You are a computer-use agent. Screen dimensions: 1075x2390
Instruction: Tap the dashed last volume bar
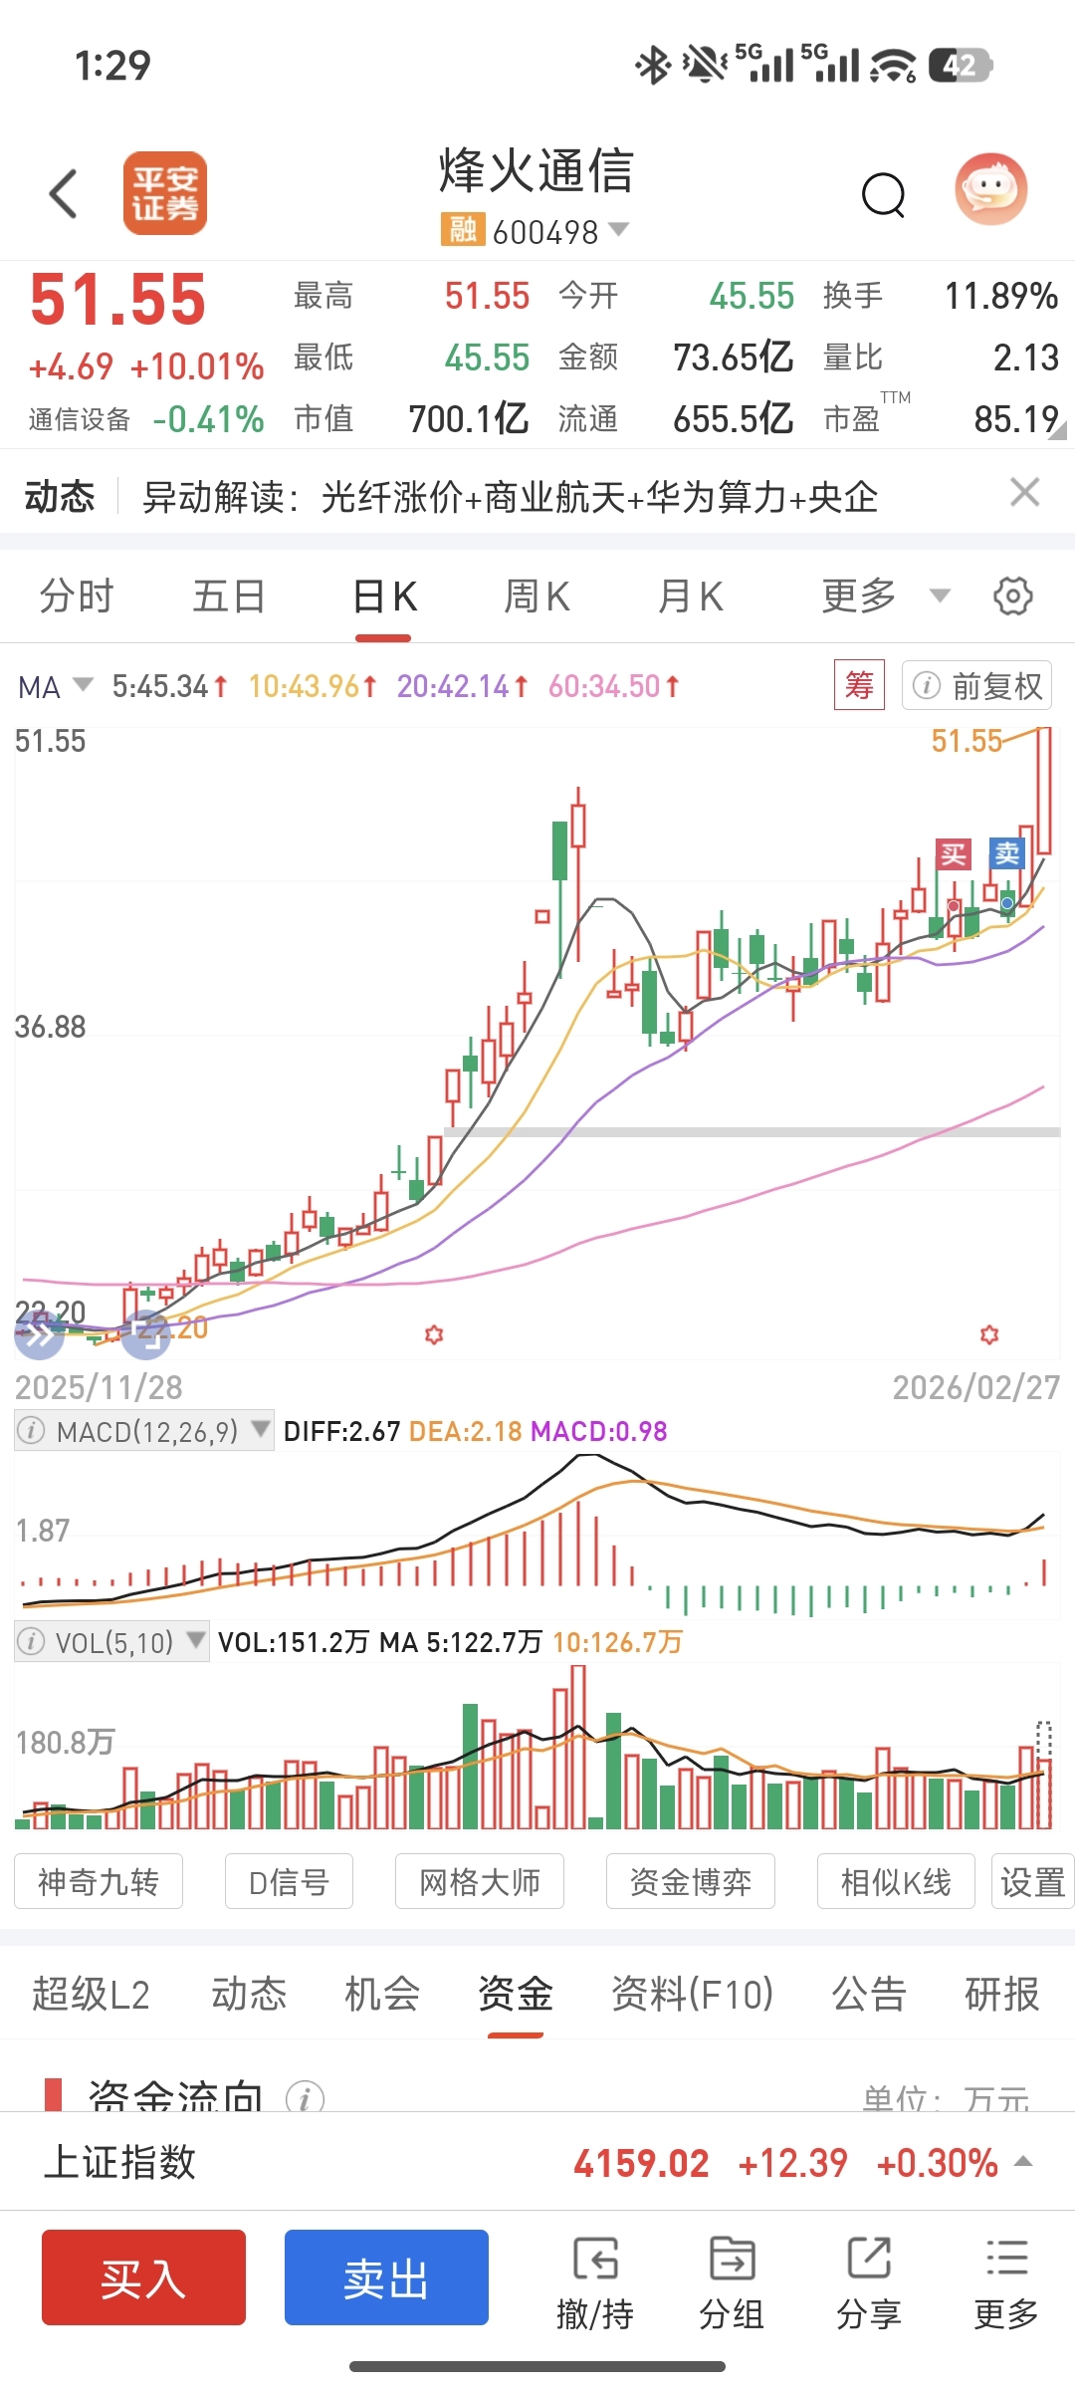[x=1044, y=1775]
